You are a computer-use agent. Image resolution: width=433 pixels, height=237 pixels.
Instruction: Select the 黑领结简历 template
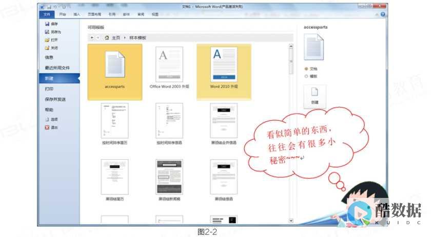115,180
